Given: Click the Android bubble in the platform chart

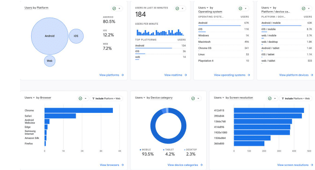Looking at the screenshot, I should point(50,36).
